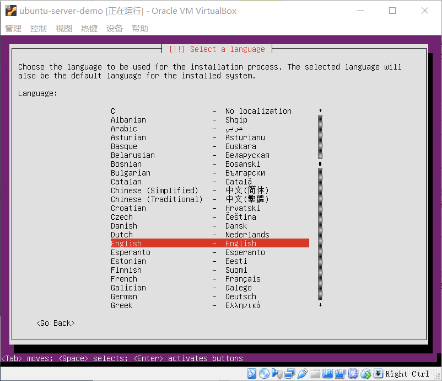442x381 pixels.
Task: Open the 视图 menu
Action: (64, 29)
